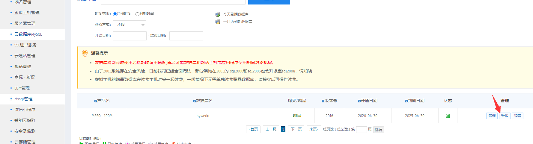This screenshot has height=144, width=533.
Task: Click sort icon beside 到期日期 column
Action: click(x=406, y=101)
